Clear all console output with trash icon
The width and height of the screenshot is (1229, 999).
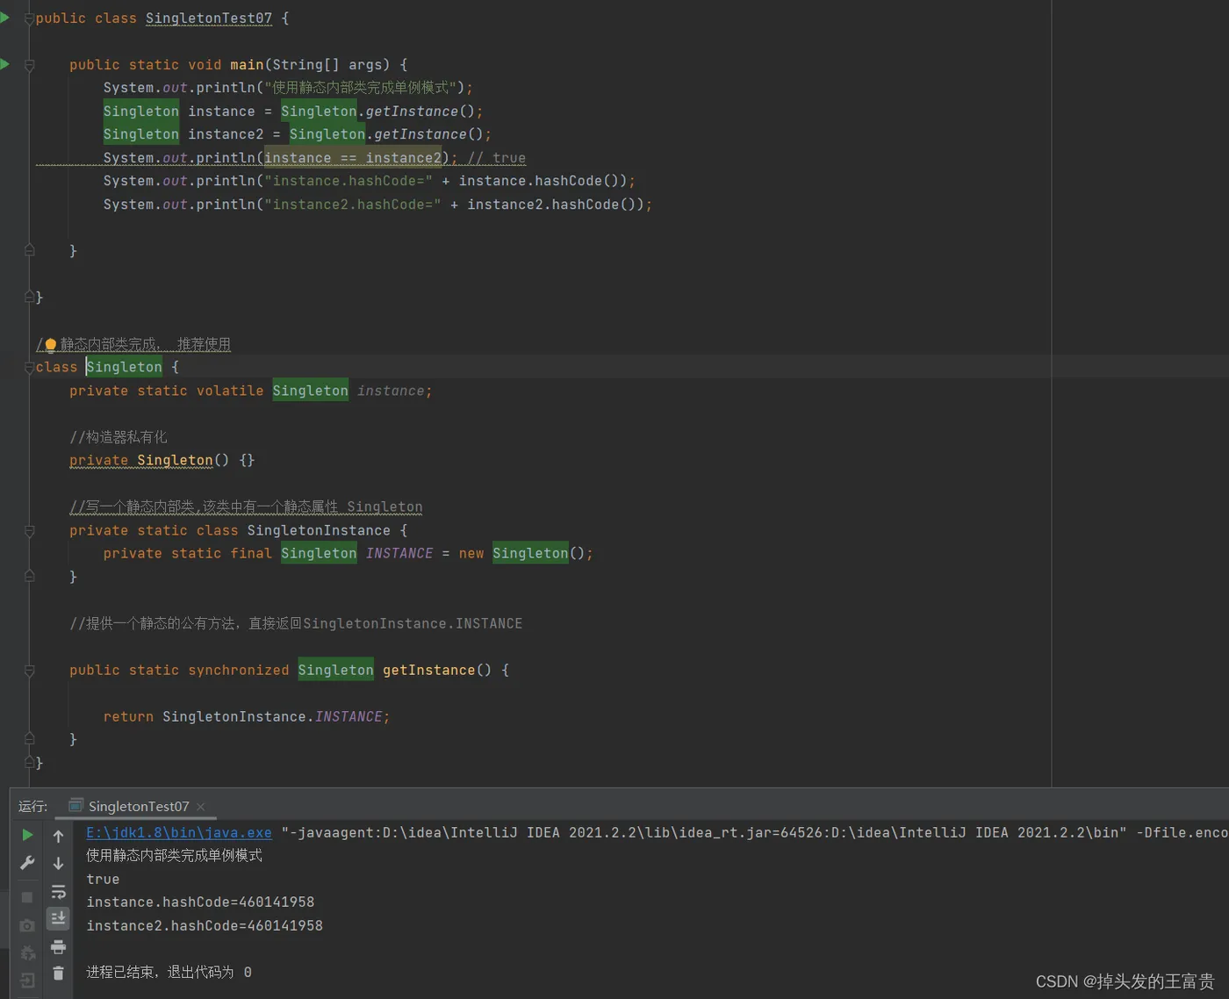(x=58, y=973)
